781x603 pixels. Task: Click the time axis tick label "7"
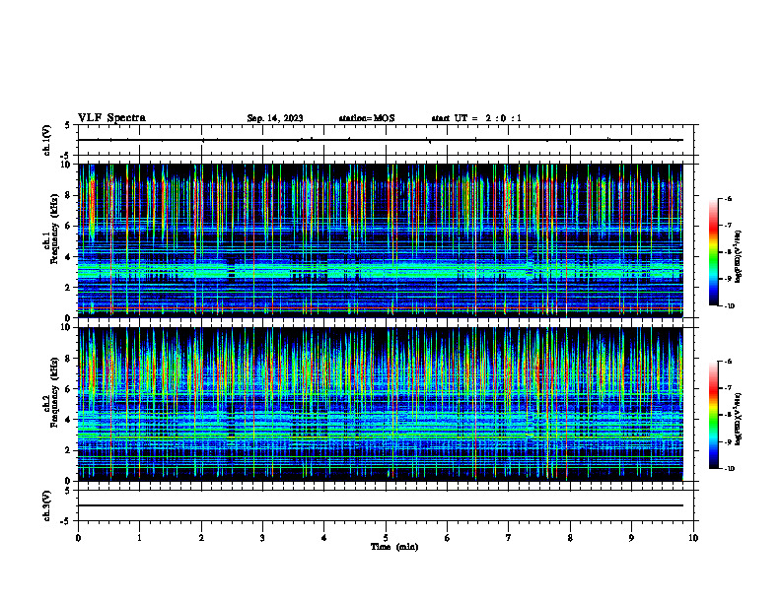click(x=509, y=538)
